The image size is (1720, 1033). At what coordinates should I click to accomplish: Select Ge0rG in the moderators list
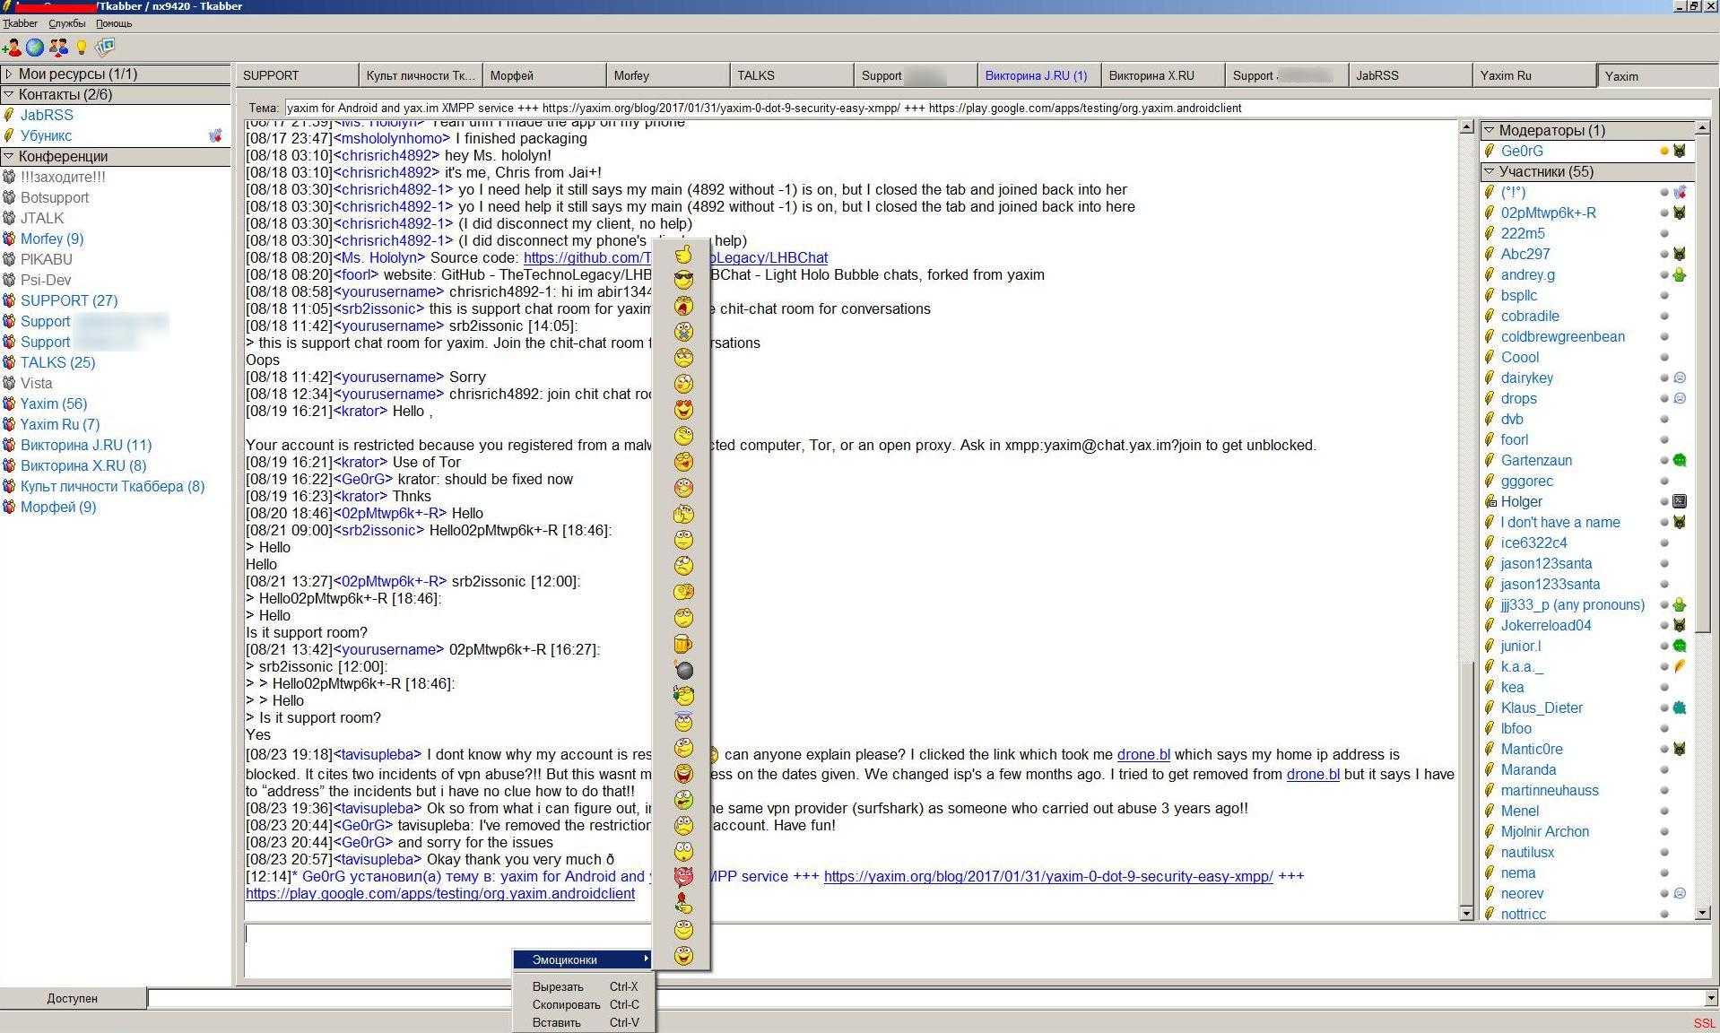pyautogui.click(x=1522, y=152)
